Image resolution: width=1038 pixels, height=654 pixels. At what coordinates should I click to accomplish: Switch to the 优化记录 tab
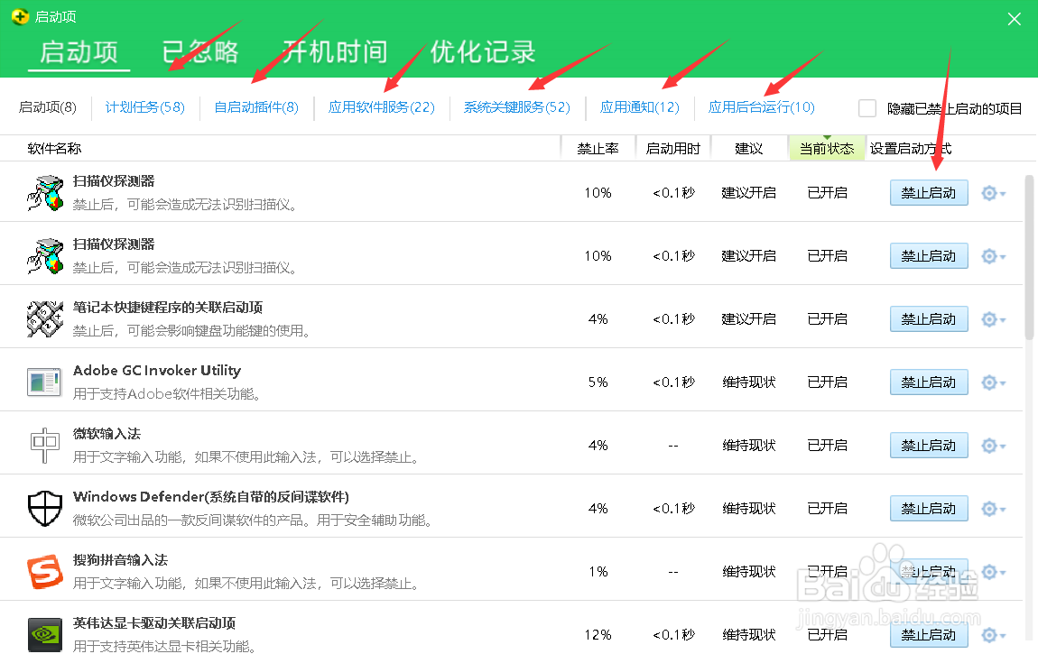click(483, 52)
